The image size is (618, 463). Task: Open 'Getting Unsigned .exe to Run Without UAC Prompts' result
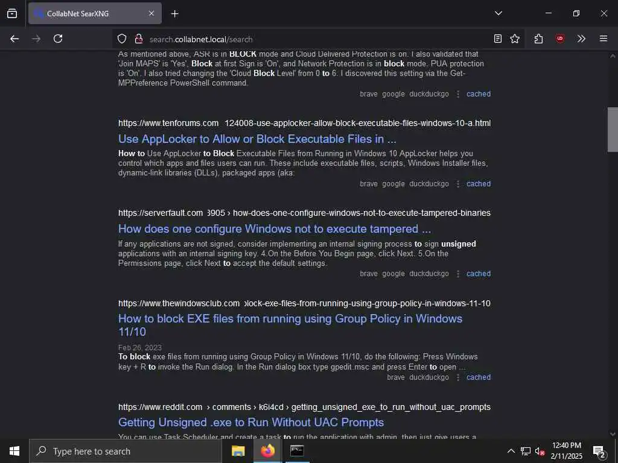click(251, 422)
